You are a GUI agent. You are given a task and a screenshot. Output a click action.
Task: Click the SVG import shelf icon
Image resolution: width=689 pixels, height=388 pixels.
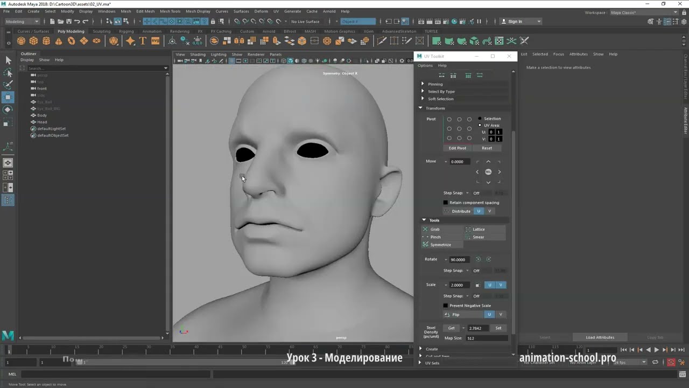tap(155, 41)
